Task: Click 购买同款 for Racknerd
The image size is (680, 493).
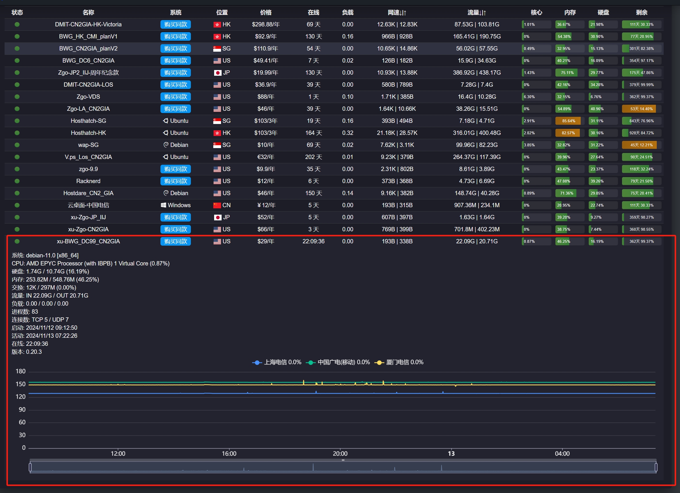Action: pyautogui.click(x=176, y=181)
